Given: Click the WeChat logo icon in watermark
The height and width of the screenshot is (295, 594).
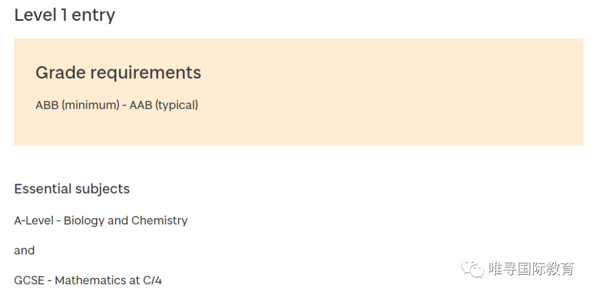Looking at the screenshot, I should tap(472, 268).
